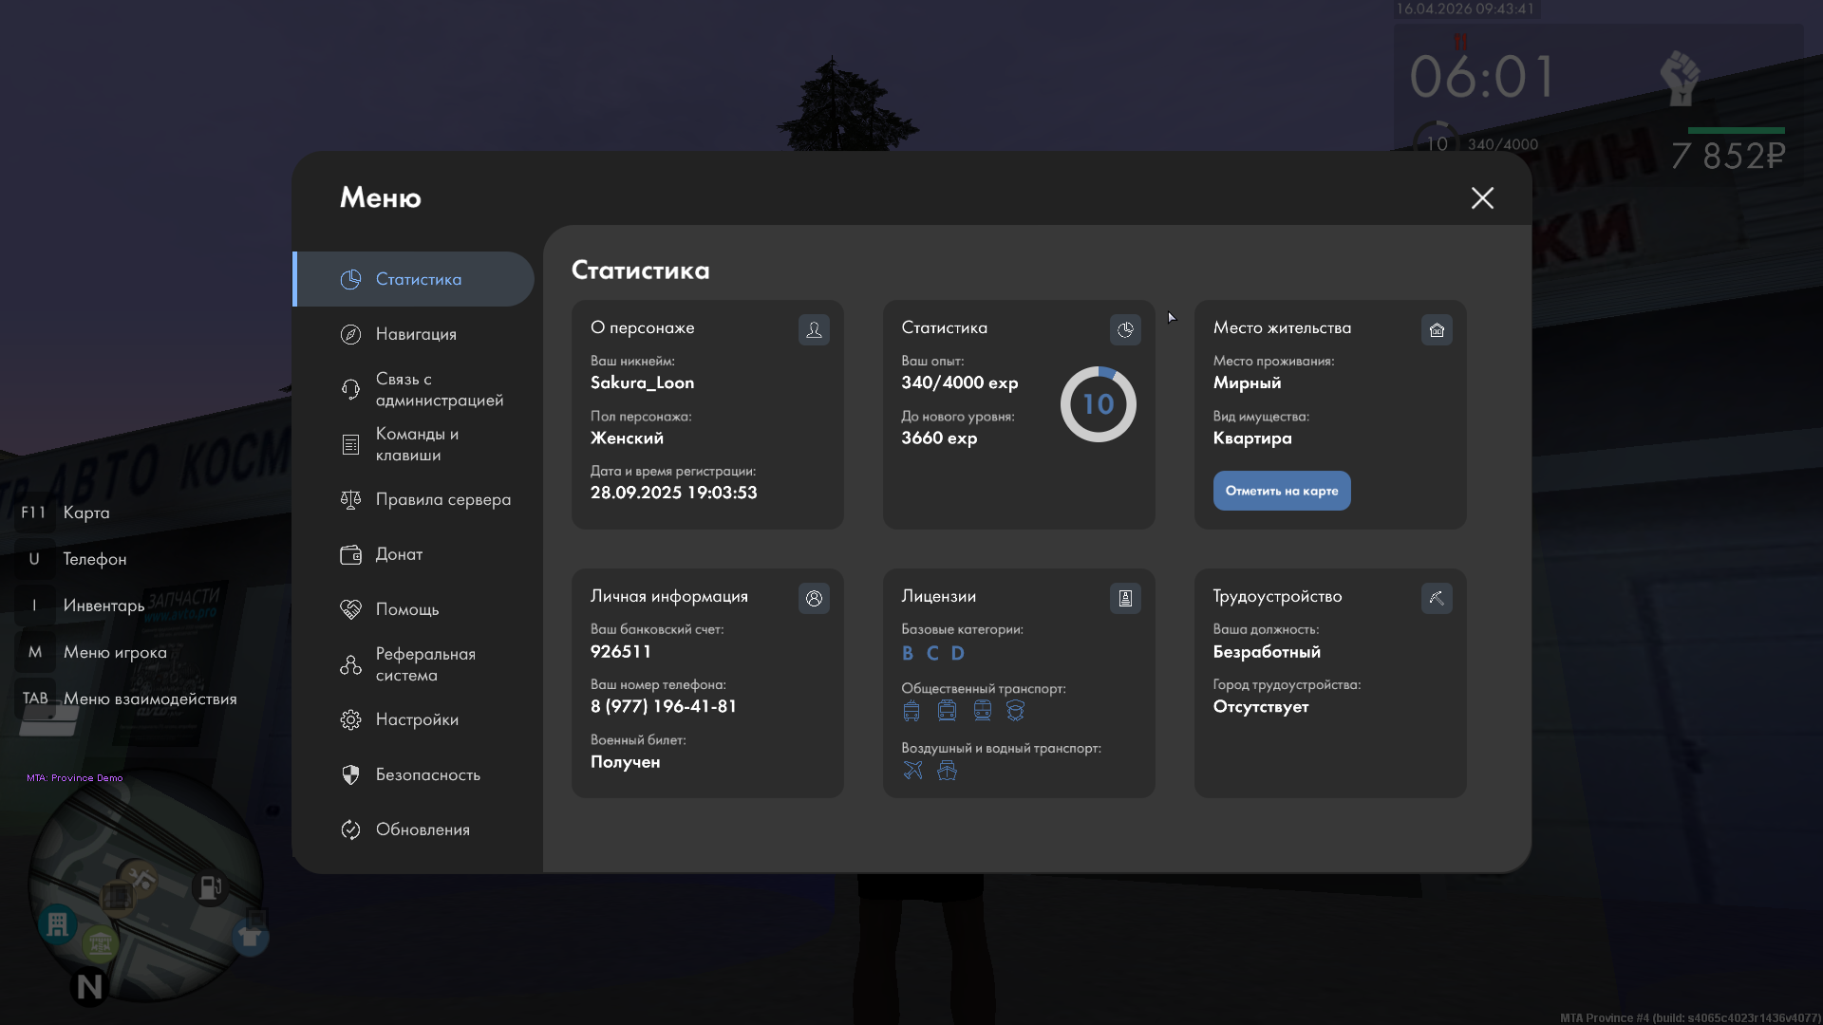Click license category B letter
This screenshot has width=1823, height=1025.
pyautogui.click(x=908, y=653)
